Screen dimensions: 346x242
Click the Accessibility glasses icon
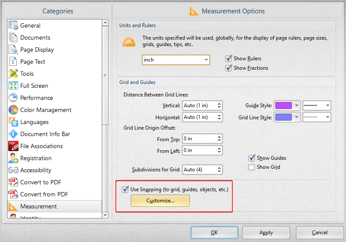click(x=13, y=170)
